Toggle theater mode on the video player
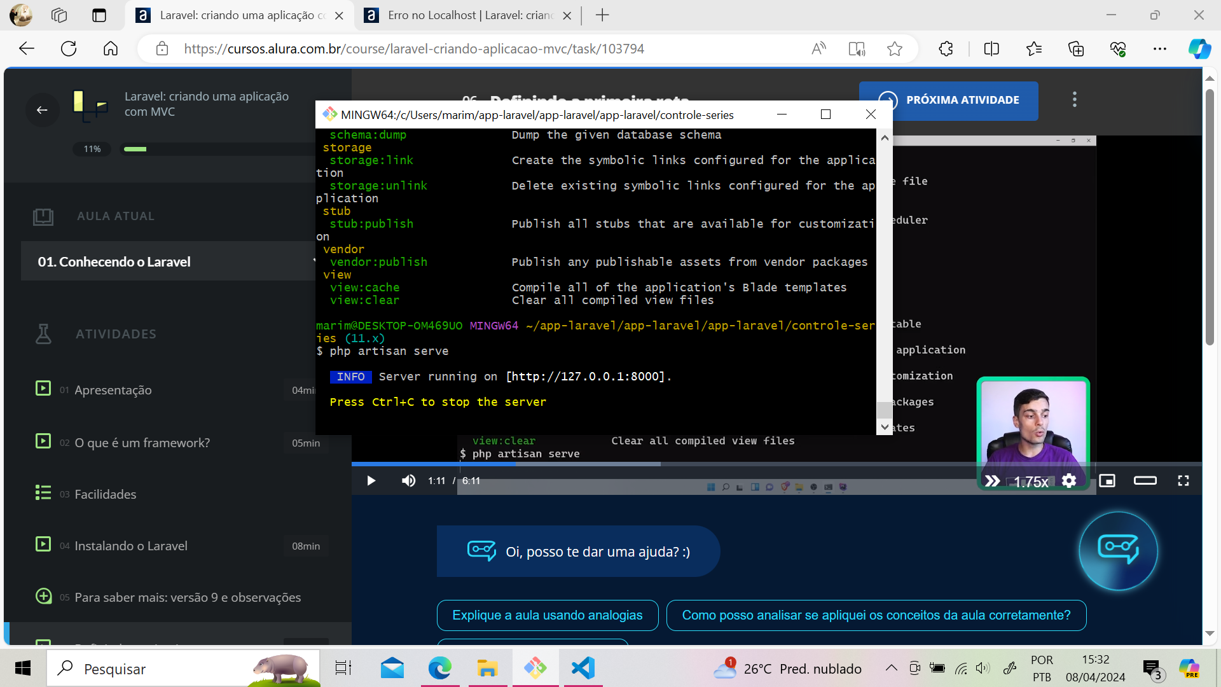 (1145, 481)
